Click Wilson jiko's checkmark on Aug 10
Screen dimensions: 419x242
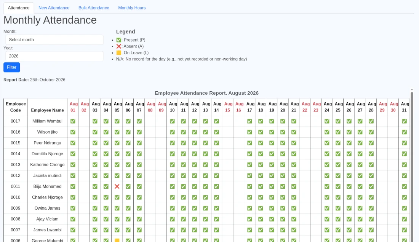(172, 132)
